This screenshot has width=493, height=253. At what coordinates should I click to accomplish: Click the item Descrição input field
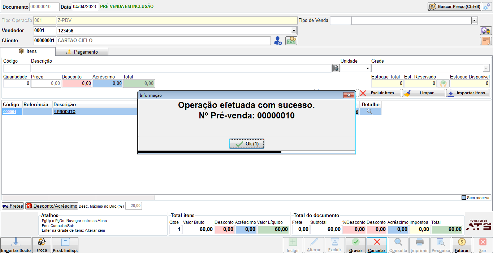(x=181, y=68)
